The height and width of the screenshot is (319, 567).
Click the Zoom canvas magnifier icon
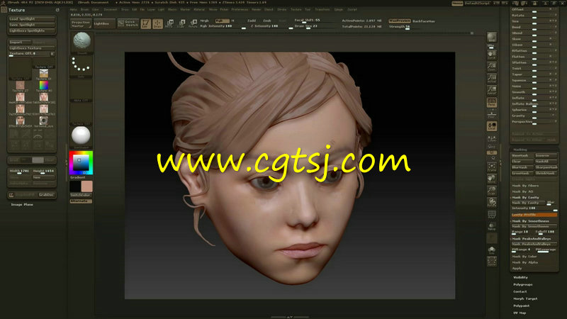coord(491,66)
